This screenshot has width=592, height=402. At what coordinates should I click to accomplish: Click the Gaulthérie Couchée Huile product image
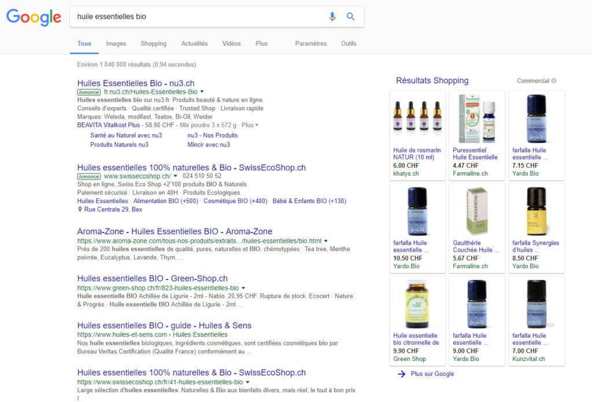[477, 211]
